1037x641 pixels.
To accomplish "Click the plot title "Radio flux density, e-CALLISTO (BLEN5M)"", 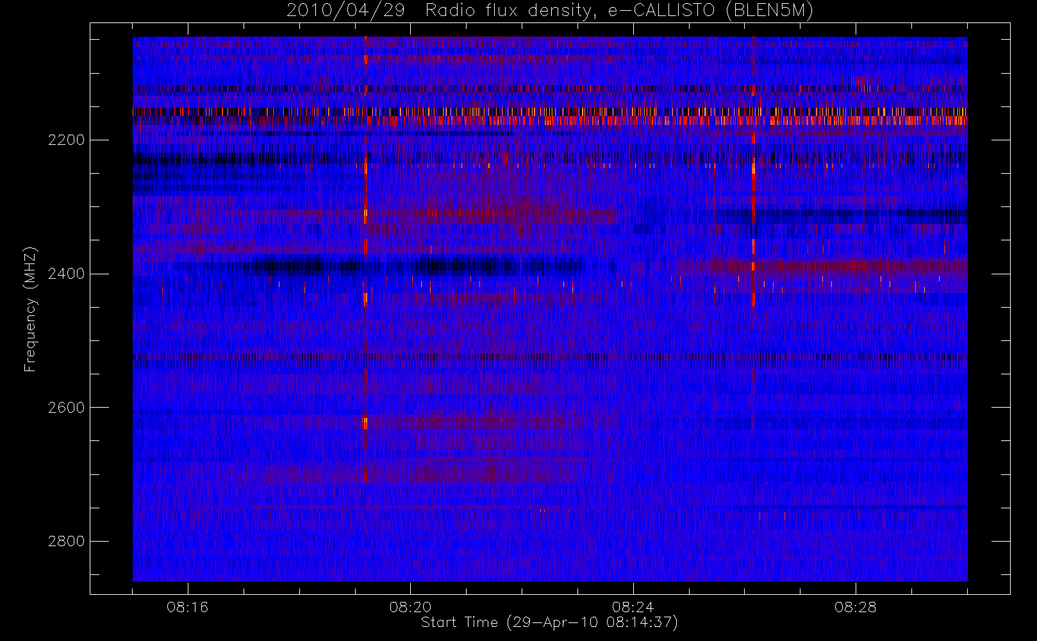I will (619, 11).
